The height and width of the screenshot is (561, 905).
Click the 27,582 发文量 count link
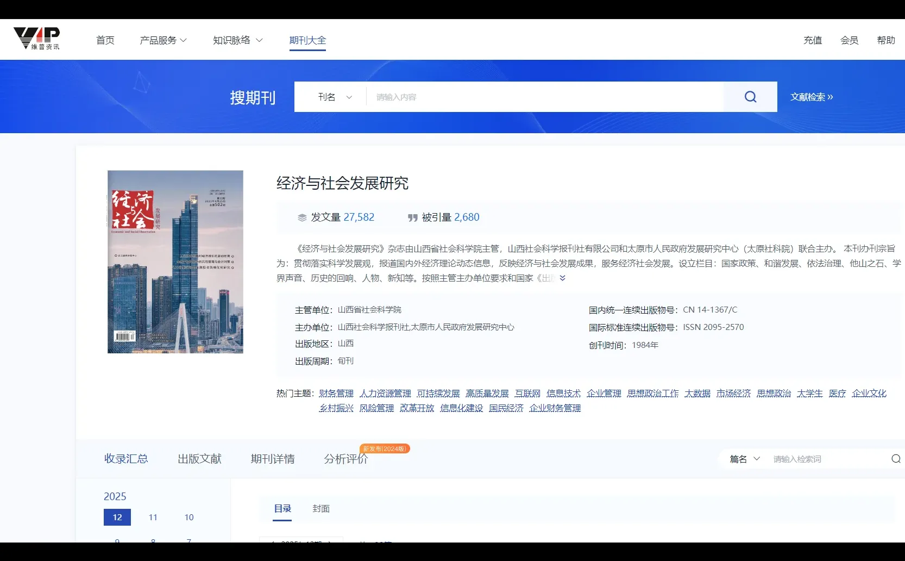coord(359,217)
